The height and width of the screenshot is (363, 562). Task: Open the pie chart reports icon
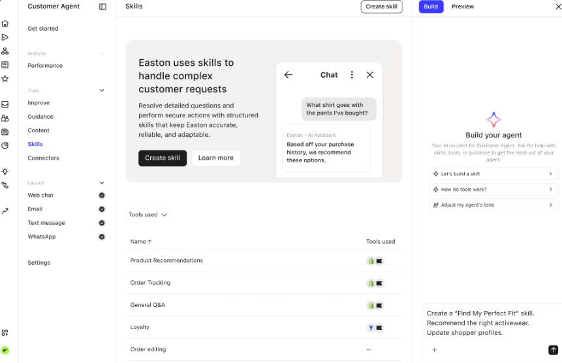5,146
